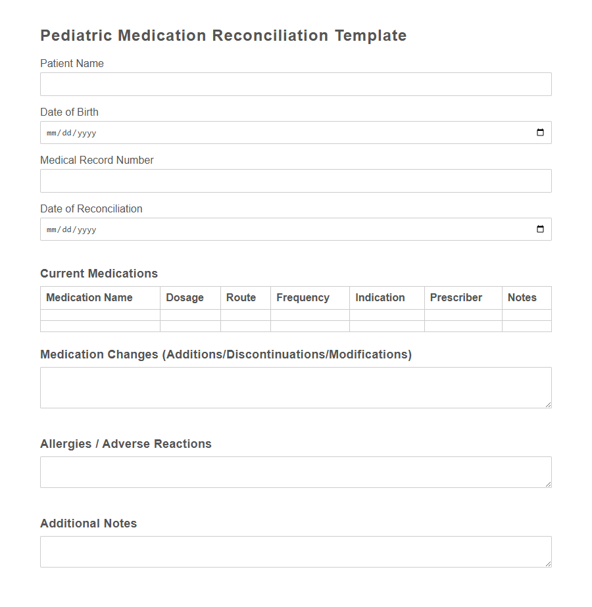
Task: Click the Medication Changes text area
Action: (x=295, y=387)
